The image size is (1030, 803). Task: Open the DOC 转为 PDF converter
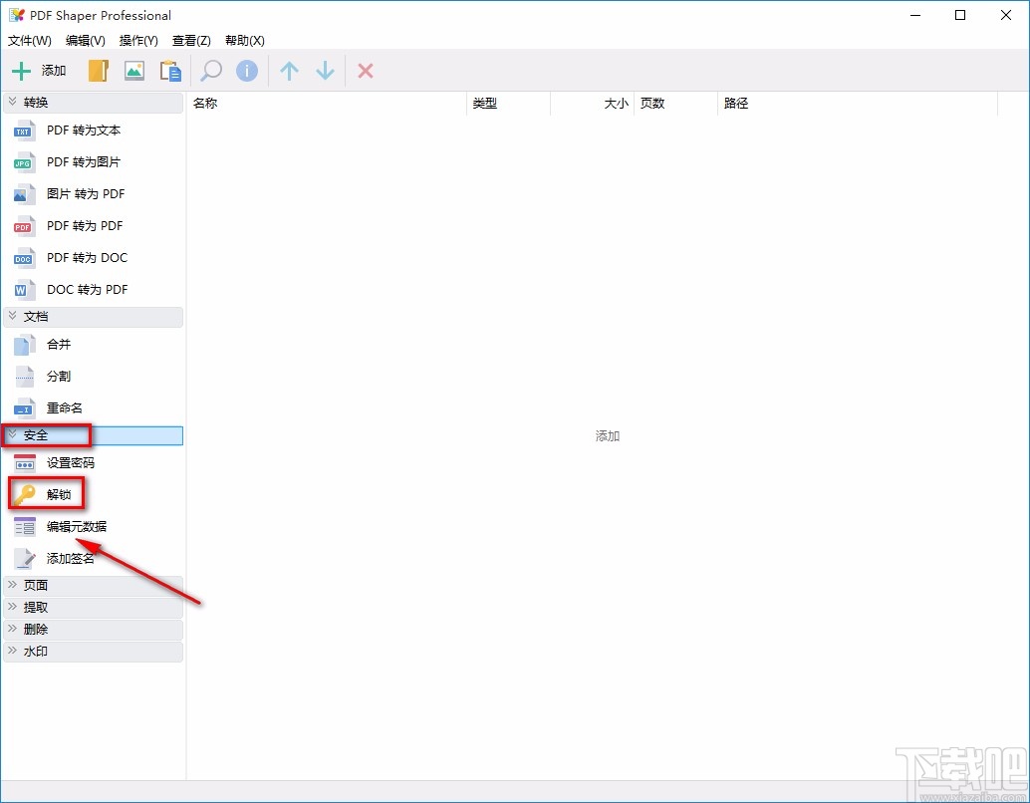(86, 289)
